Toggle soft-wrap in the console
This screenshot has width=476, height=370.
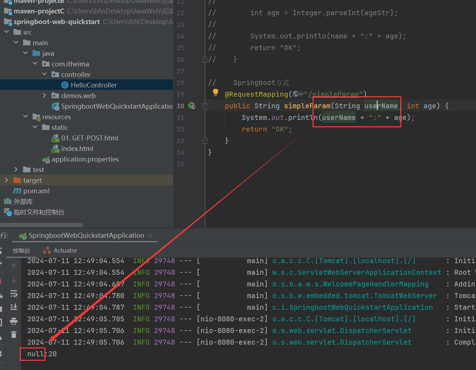[x=14, y=293]
